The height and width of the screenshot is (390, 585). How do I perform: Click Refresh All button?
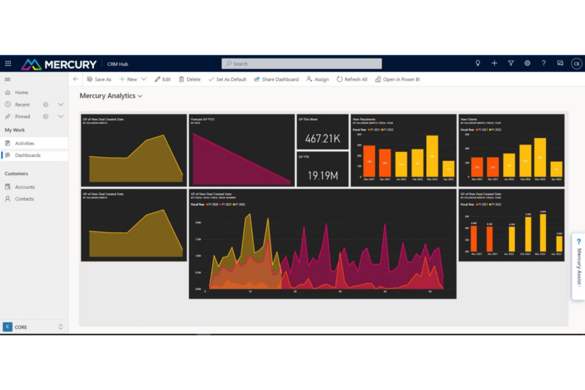click(x=352, y=79)
